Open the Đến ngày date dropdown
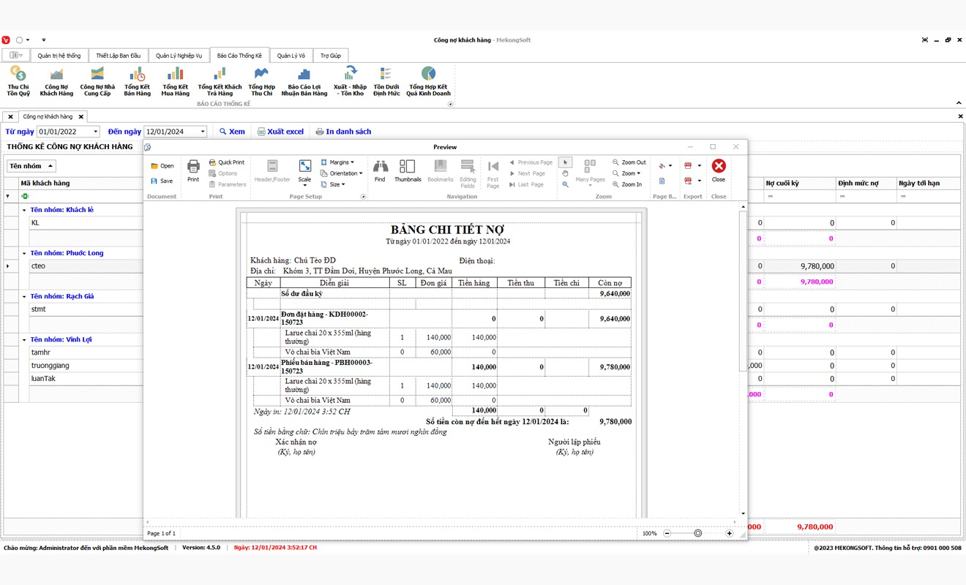This screenshot has width=966, height=585. pos(203,132)
